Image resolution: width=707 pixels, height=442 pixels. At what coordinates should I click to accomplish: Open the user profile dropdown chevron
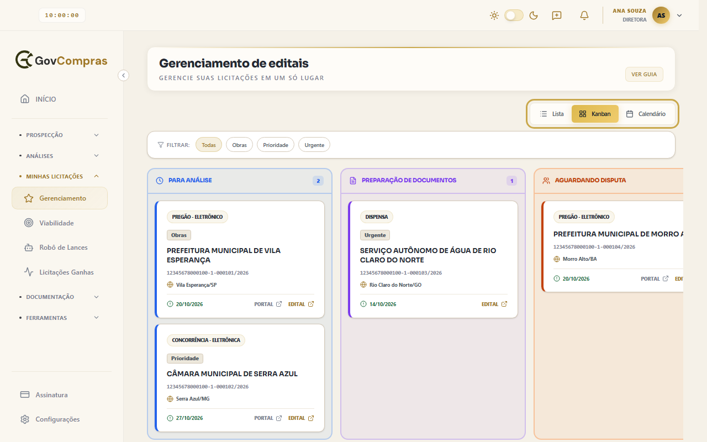pyautogui.click(x=679, y=15)
